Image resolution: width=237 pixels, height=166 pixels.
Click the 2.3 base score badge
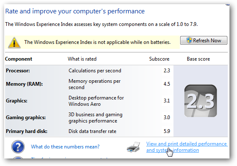200,101
